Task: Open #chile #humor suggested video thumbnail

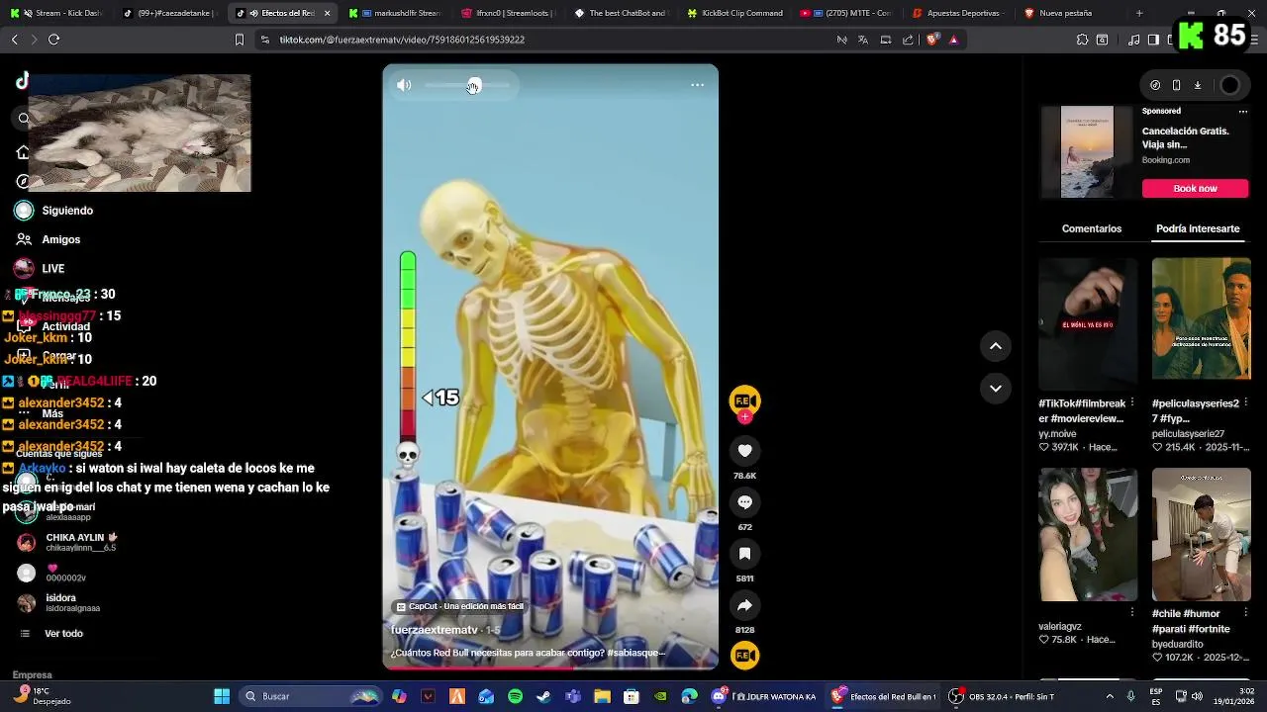Action: [1201, 534]
